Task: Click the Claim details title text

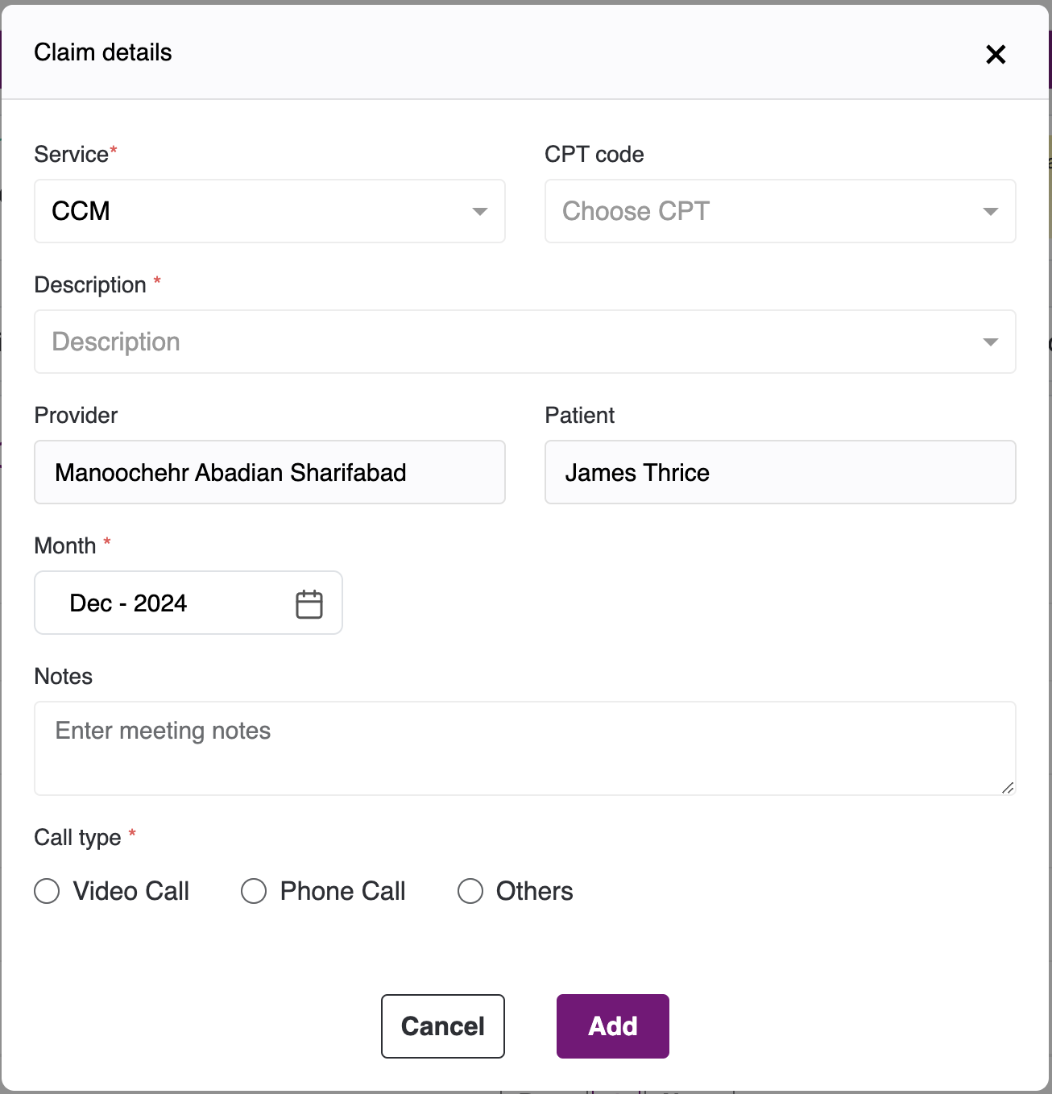Action: click(x=103, y=52)
